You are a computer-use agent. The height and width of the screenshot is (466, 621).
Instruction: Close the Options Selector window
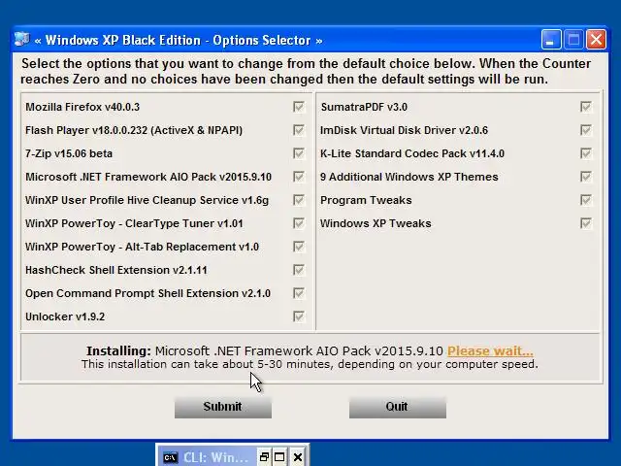tap(596, 40)
